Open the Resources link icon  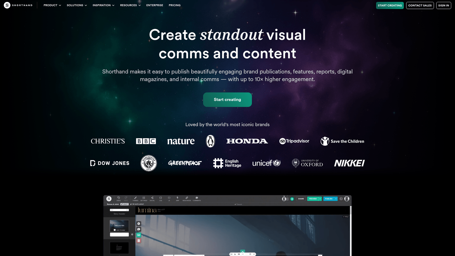pyautogui.click(x=187, y=198)
